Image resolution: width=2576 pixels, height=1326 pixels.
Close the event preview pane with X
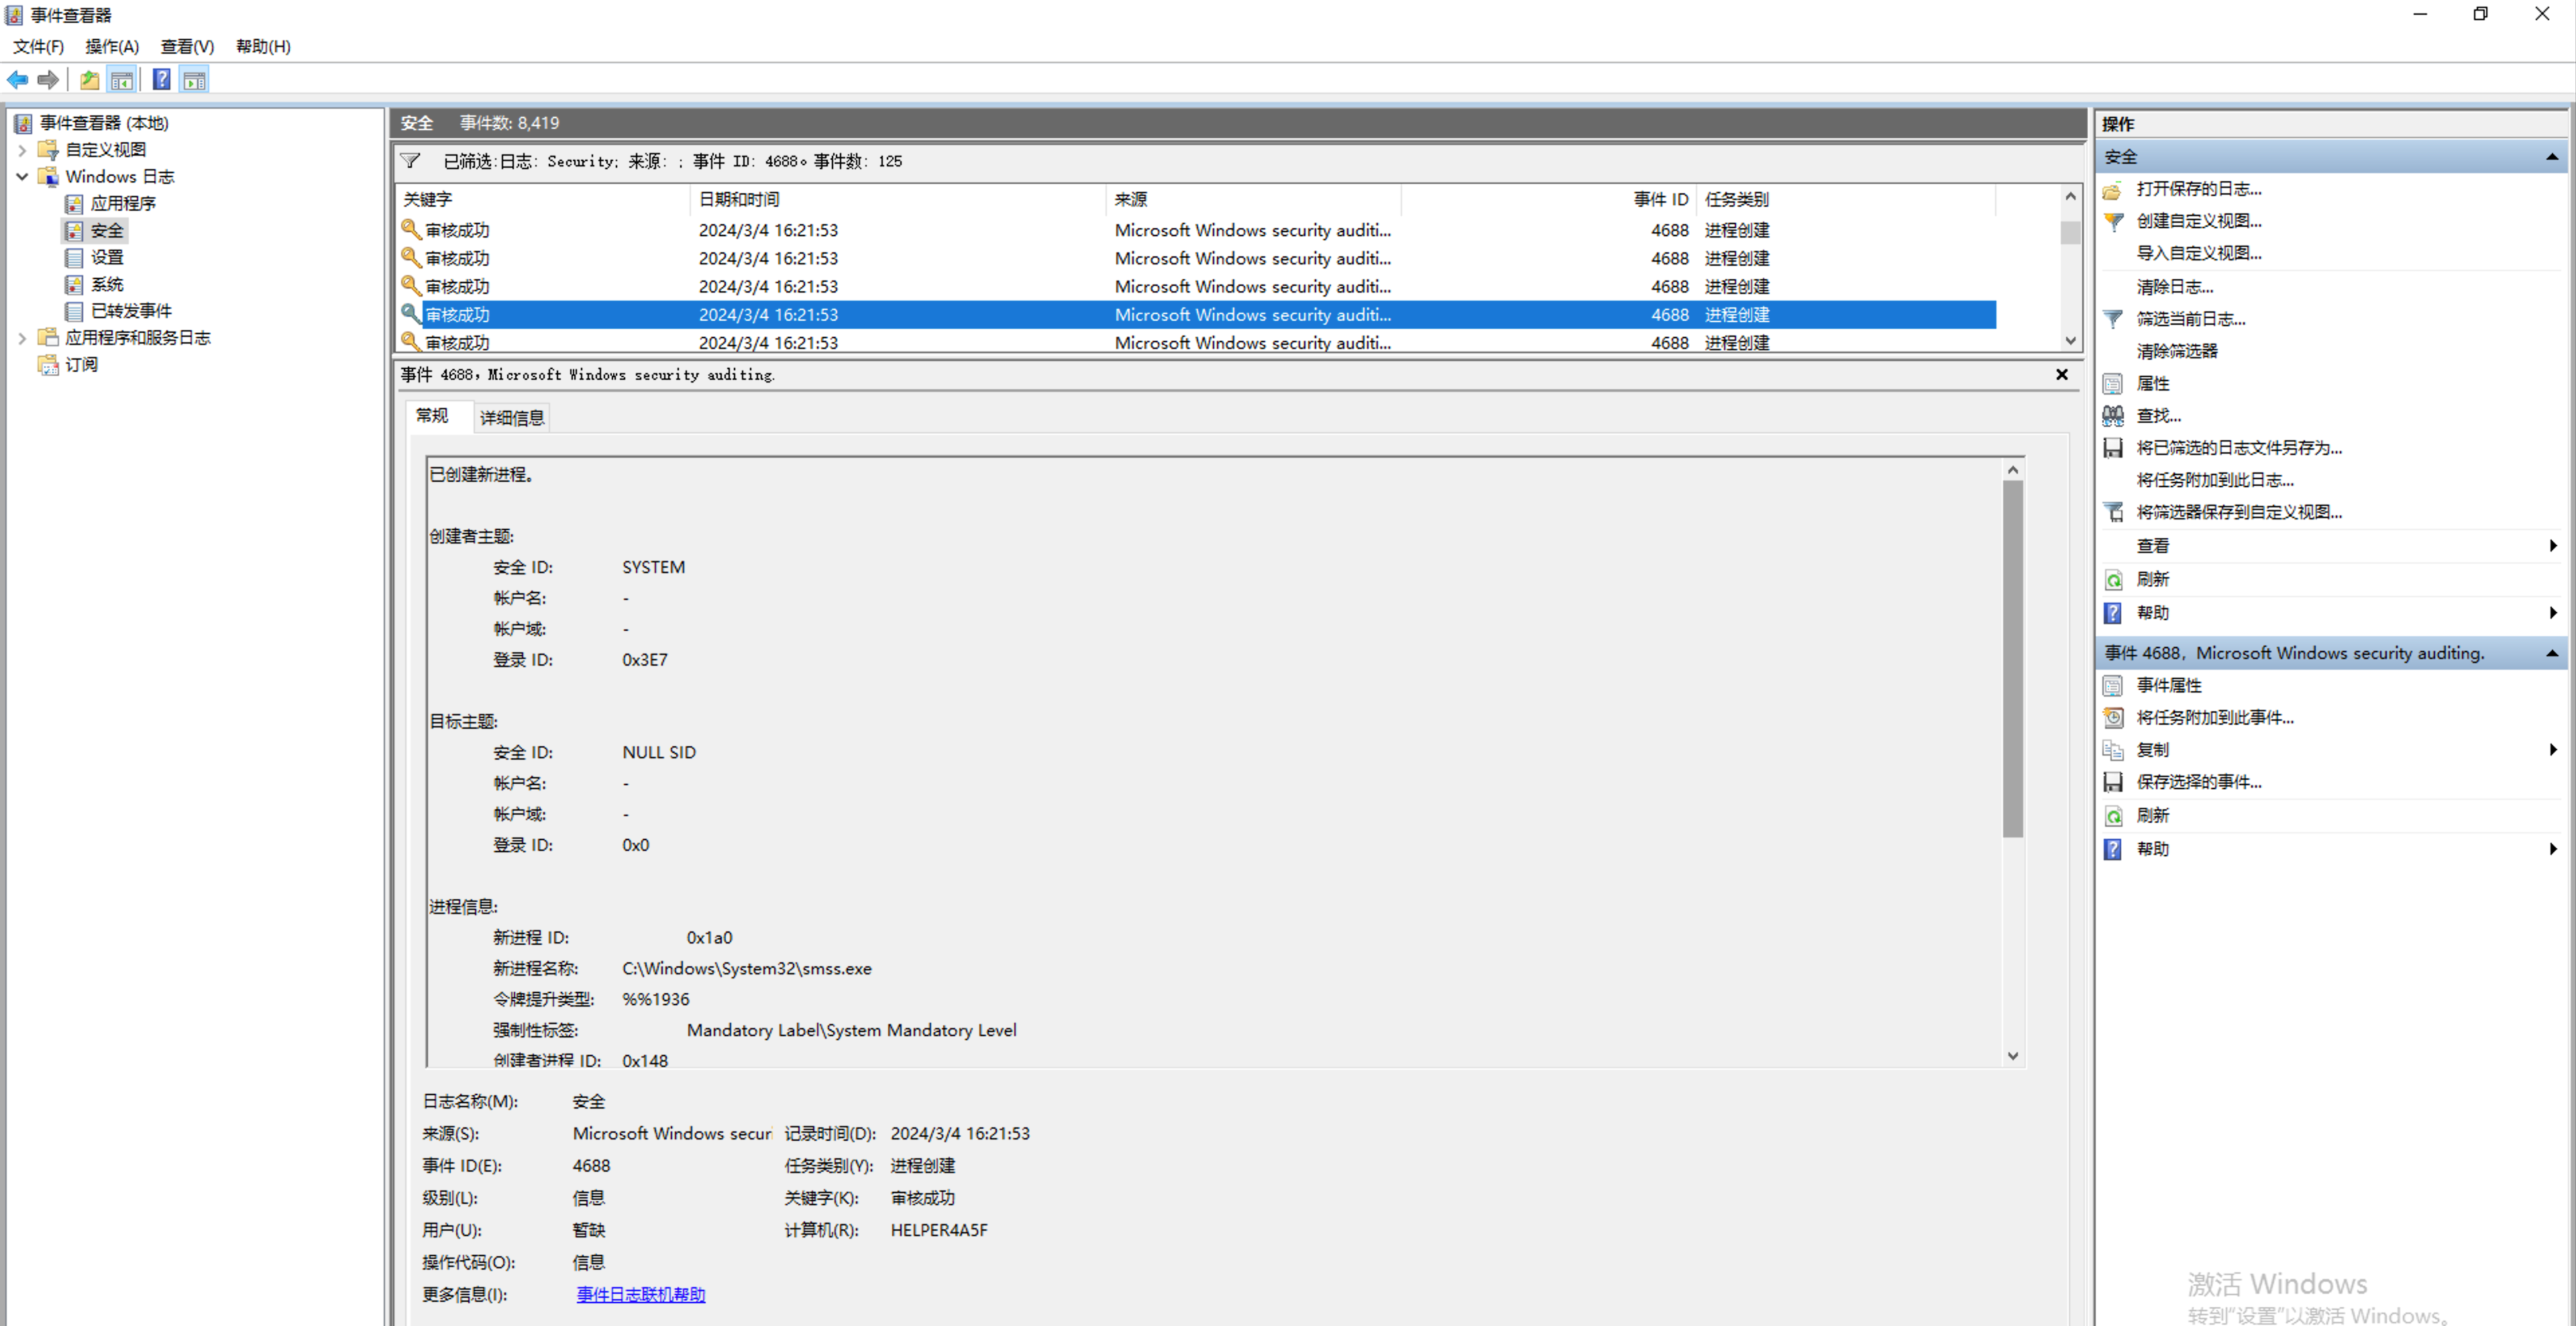click(x=2061, y=374)
